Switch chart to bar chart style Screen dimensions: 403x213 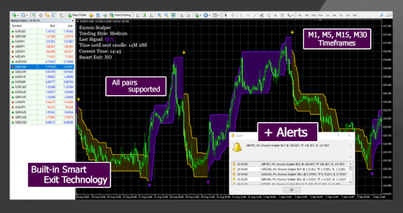tap(138, 15)
